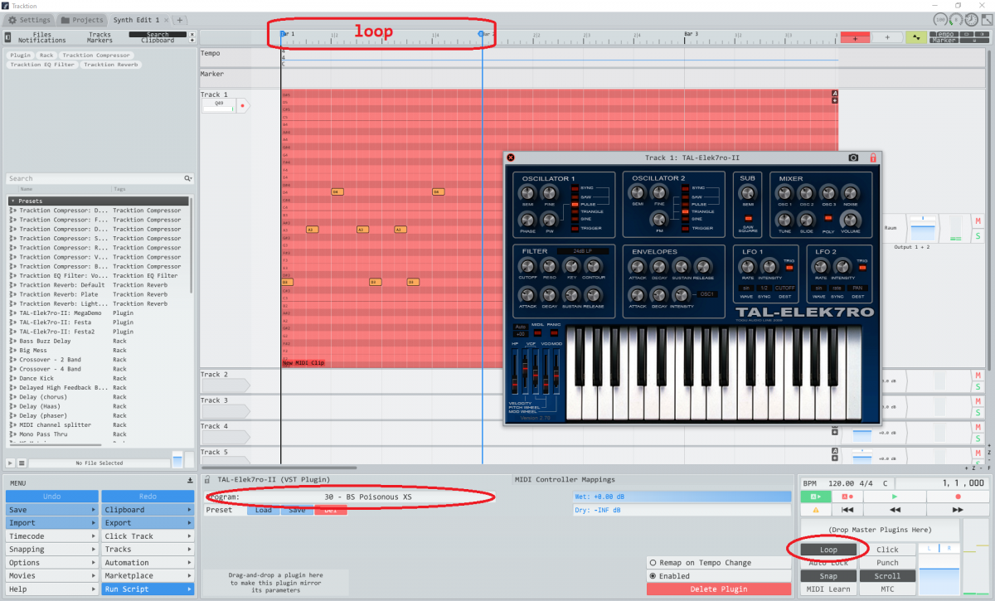Adjust the Dry -INF dB slider

682,511
